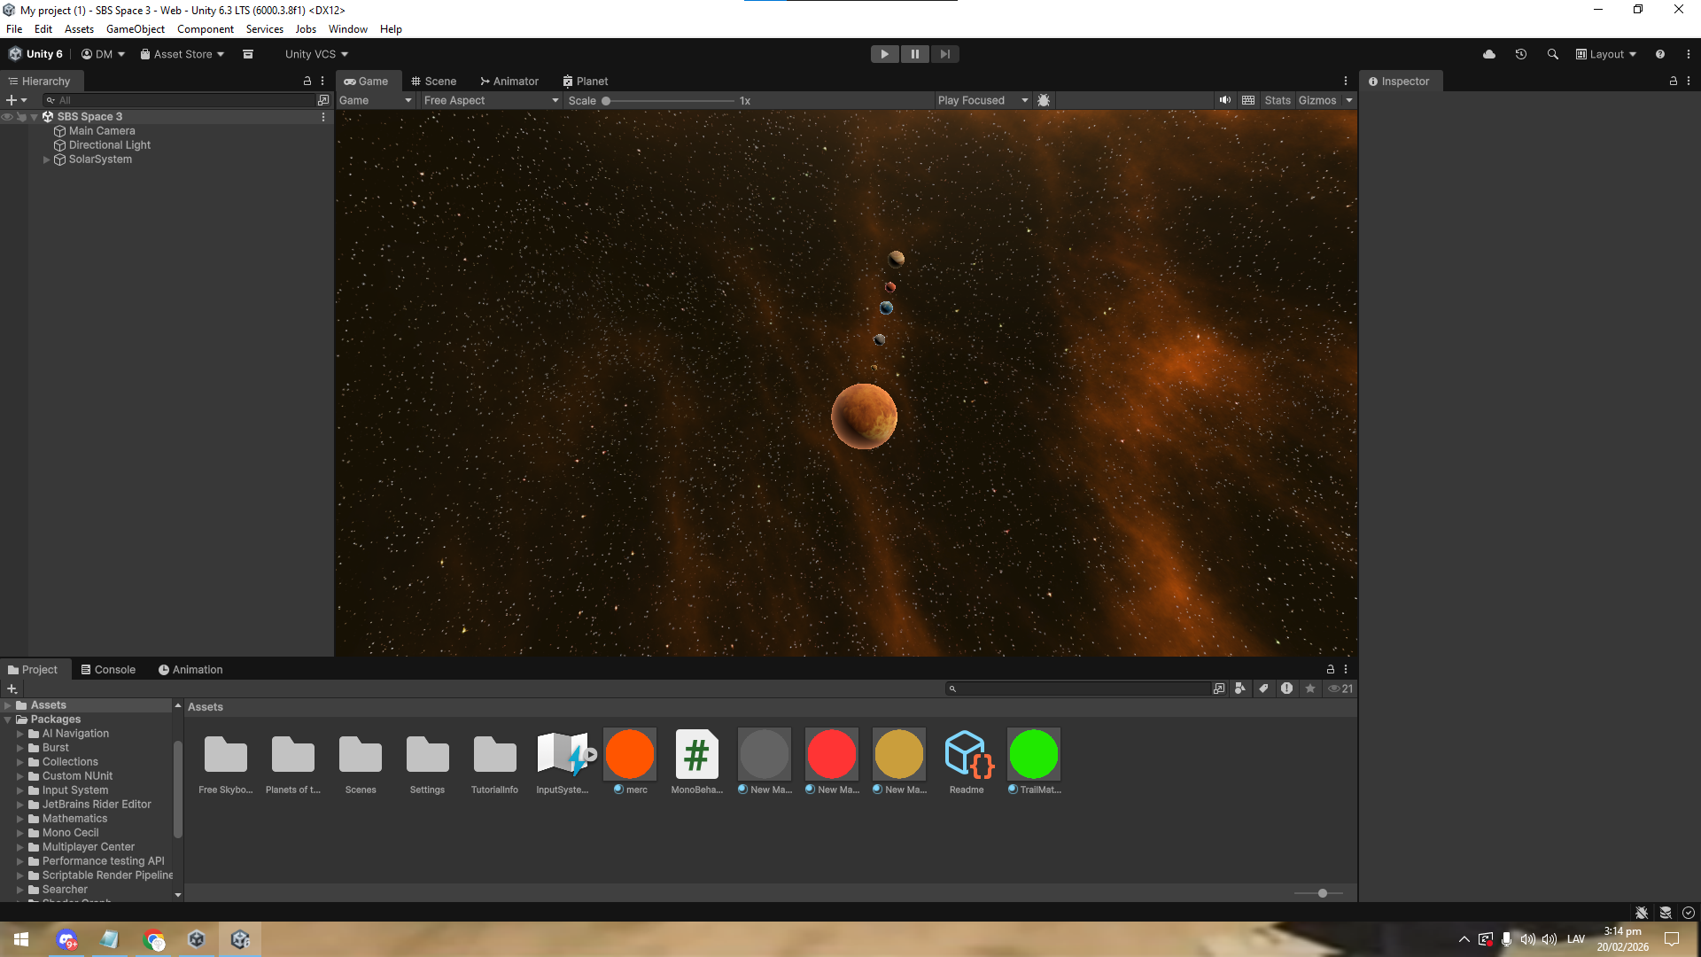Open the Free Aspect dropdown
Viewport: 1701px width, 957px height.
[491, 100]
